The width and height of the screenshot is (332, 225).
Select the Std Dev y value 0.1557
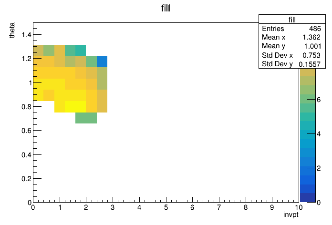310,64
